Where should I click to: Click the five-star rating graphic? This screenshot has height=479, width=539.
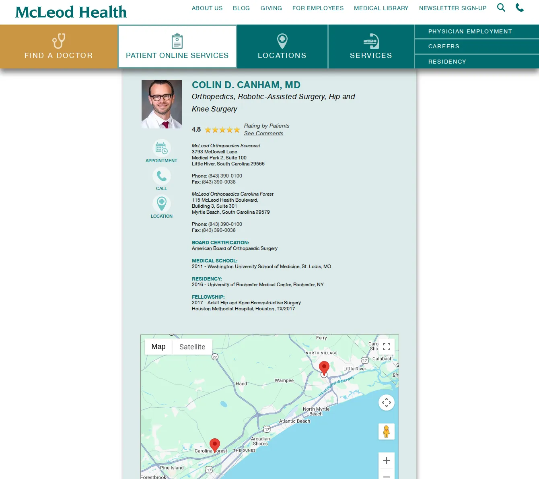pos(222,130)
